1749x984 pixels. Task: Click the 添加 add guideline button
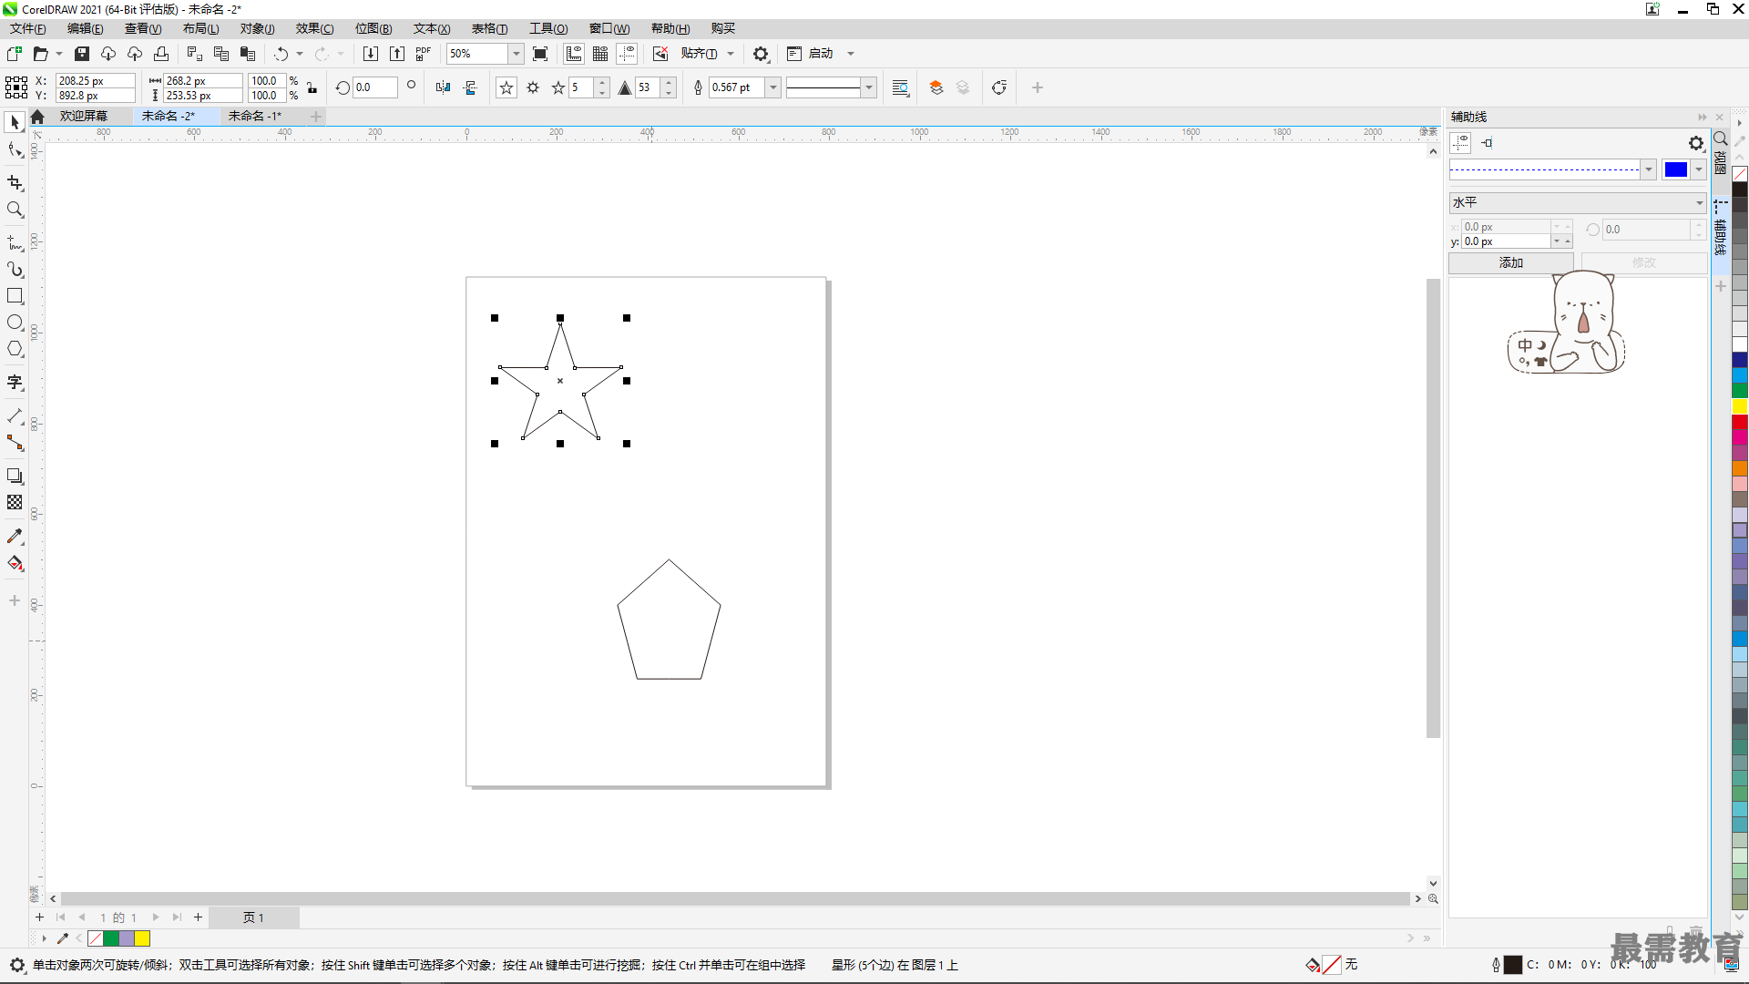(1511, 262)
